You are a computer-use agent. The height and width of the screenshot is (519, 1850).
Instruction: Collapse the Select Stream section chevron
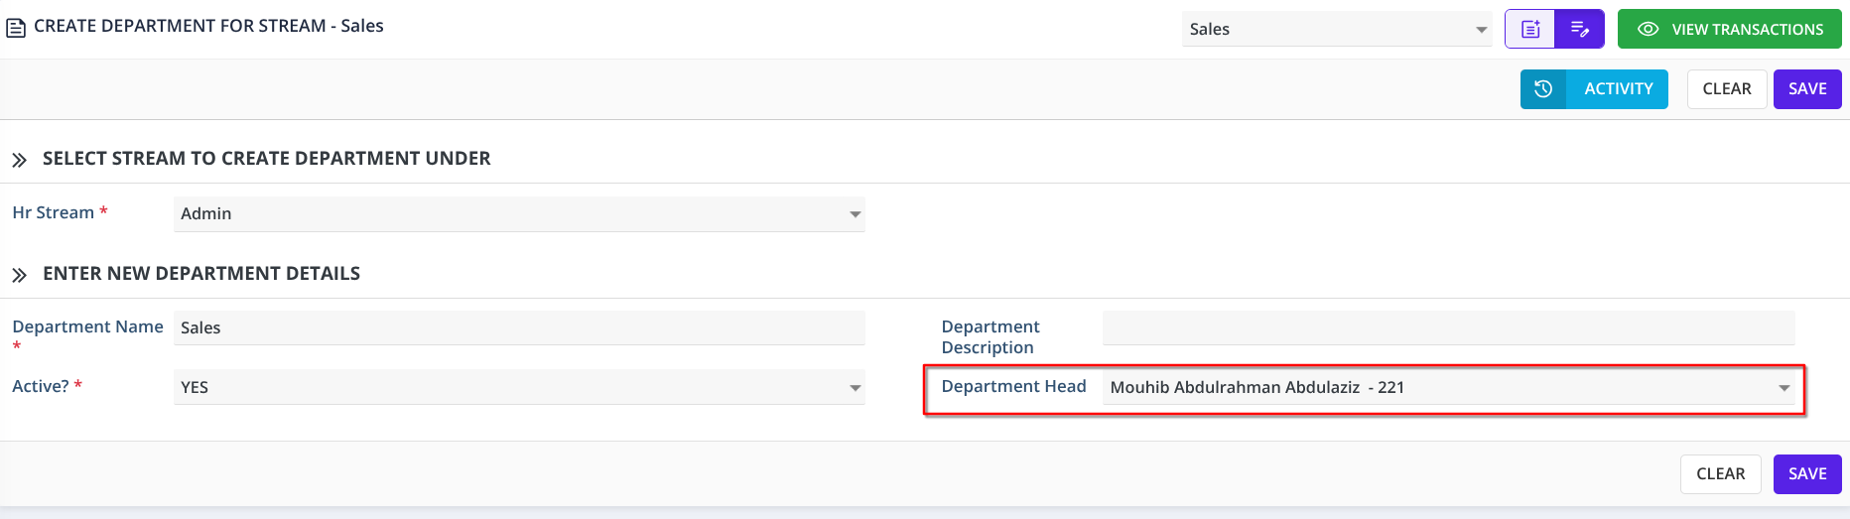[x=19, y=160]
